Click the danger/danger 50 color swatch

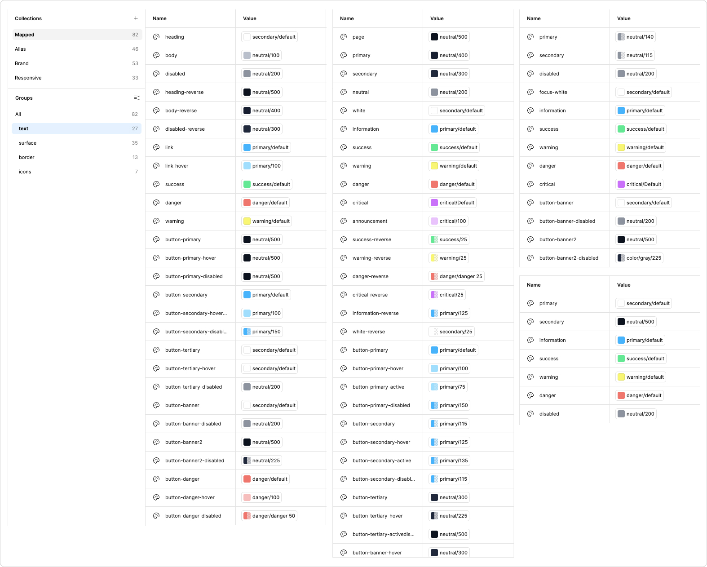point(247,516)
